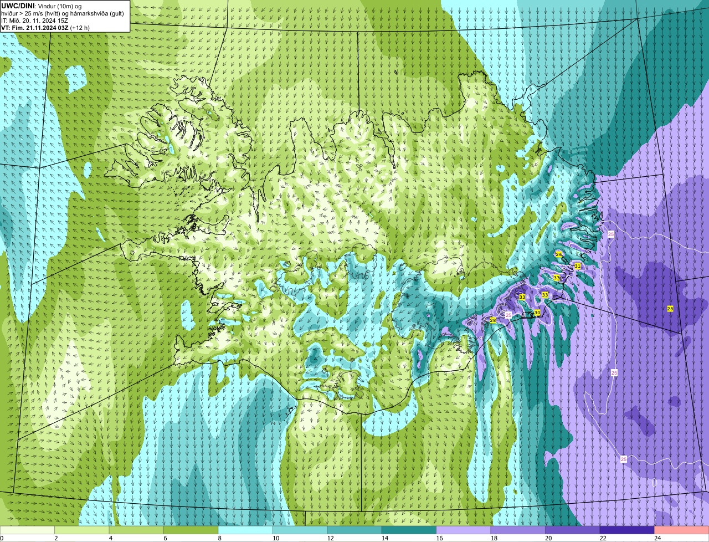709x542 pixels.
Task: Click the '4' color scale label
Action: click(x=110, y=538)
